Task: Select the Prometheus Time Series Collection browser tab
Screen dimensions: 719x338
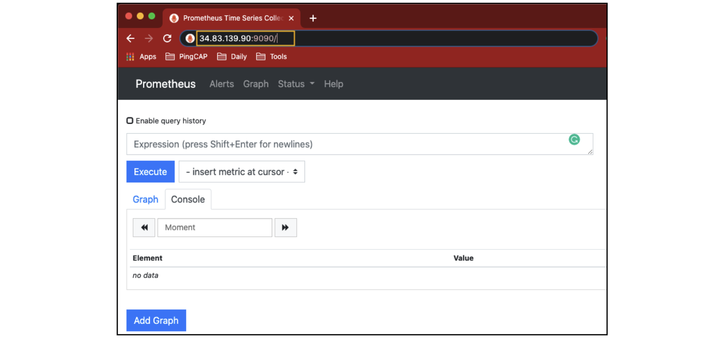Action: (232, 18)
